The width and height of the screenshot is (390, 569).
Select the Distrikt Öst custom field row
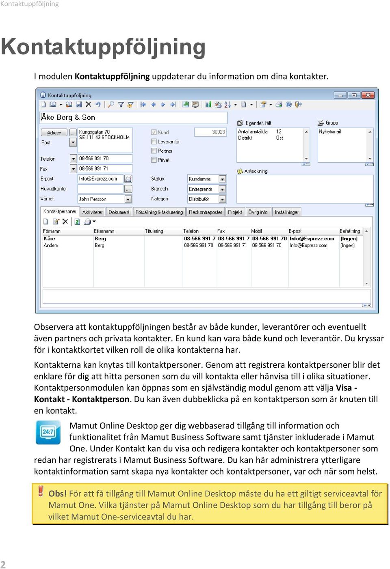coord(261,138)
